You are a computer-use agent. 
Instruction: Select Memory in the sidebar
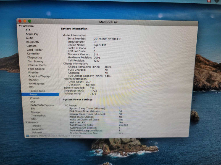(x=34, y=80)
